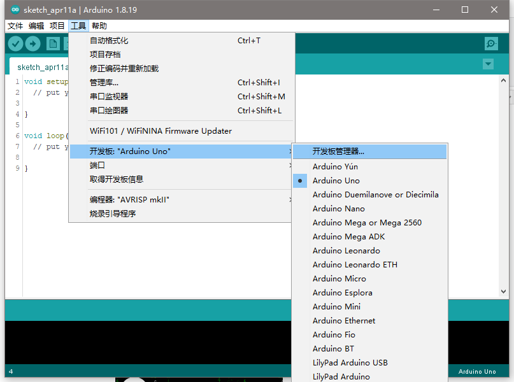
Task: Open the 项目 menu
Action: 57,26
